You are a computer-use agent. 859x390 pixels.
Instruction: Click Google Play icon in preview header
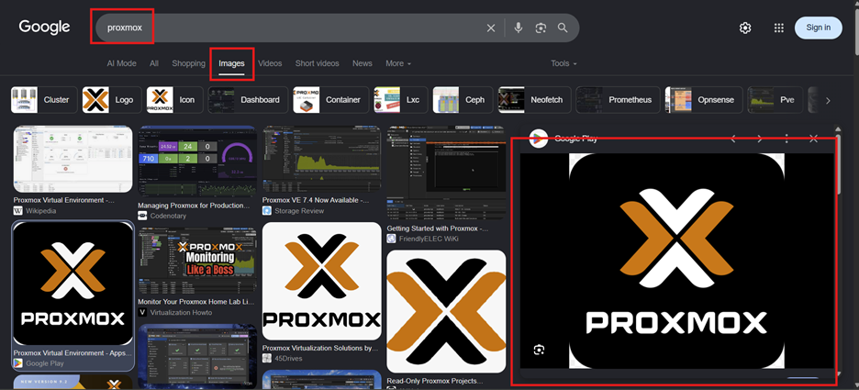click(539, 139)
